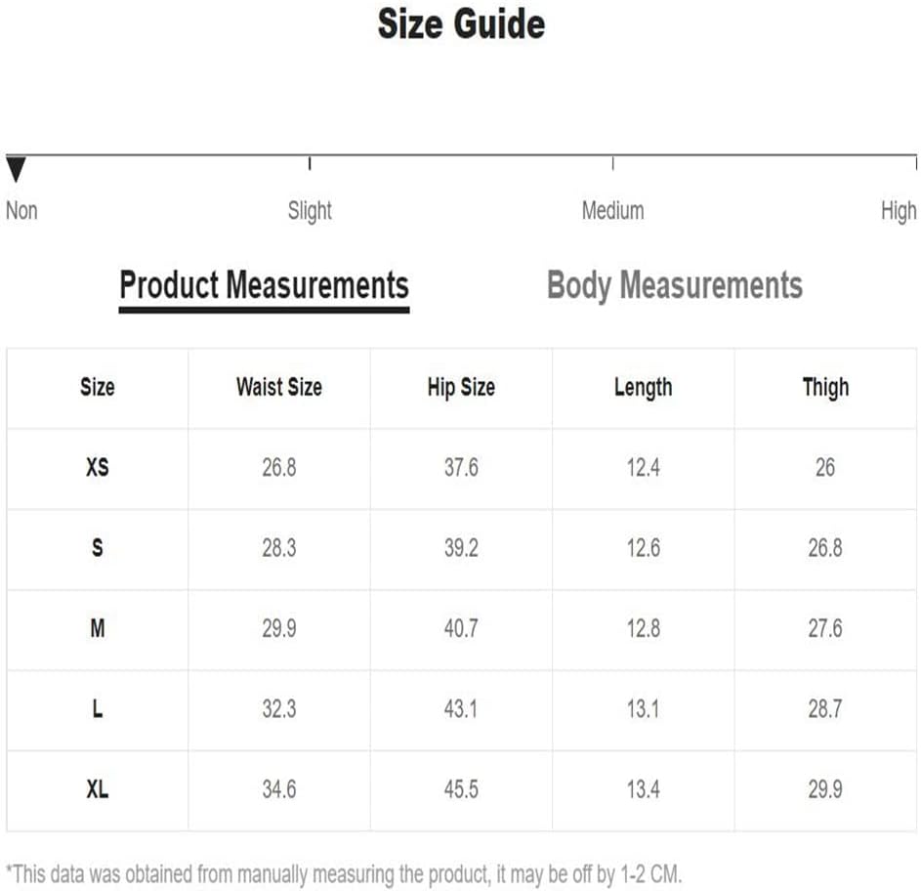Image resolution: width=921 pixels, height=891 pixels.
Task: Click the Non stretch label
Action: tap(21, 210)
